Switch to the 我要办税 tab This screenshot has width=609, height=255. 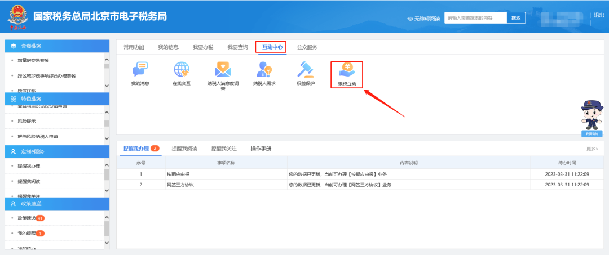tap(203, 47)
